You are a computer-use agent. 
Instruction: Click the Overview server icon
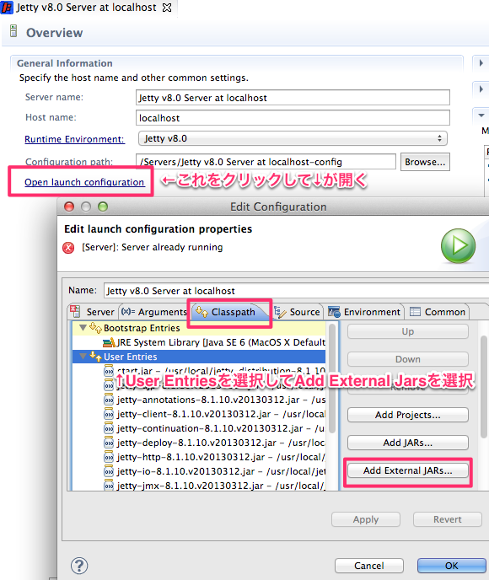pos(13,31)
